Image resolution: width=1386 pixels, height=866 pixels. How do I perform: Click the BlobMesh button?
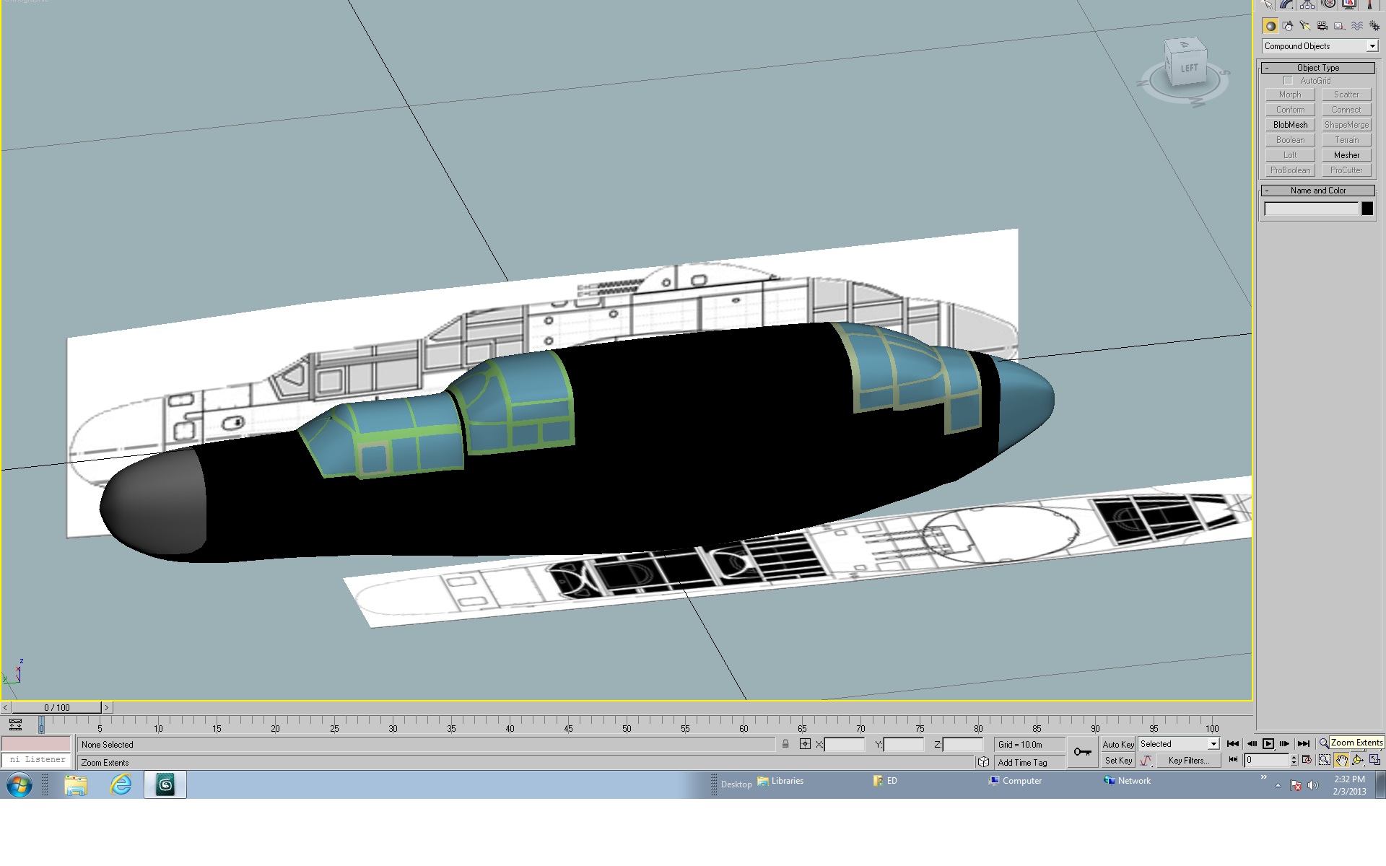click(x=1290, y=125)
